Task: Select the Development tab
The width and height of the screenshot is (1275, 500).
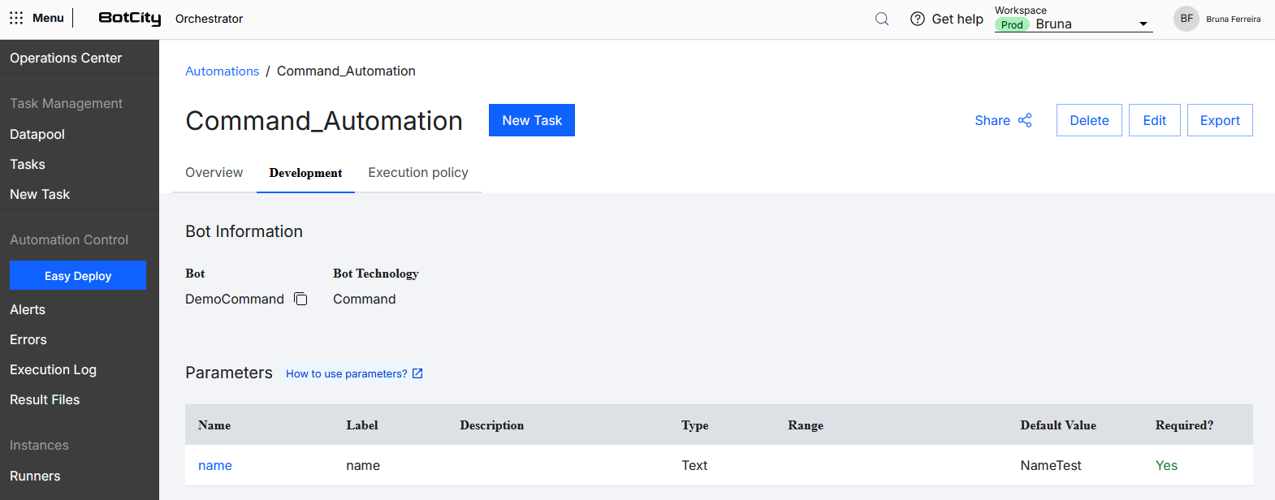Action: pos(305,173)
